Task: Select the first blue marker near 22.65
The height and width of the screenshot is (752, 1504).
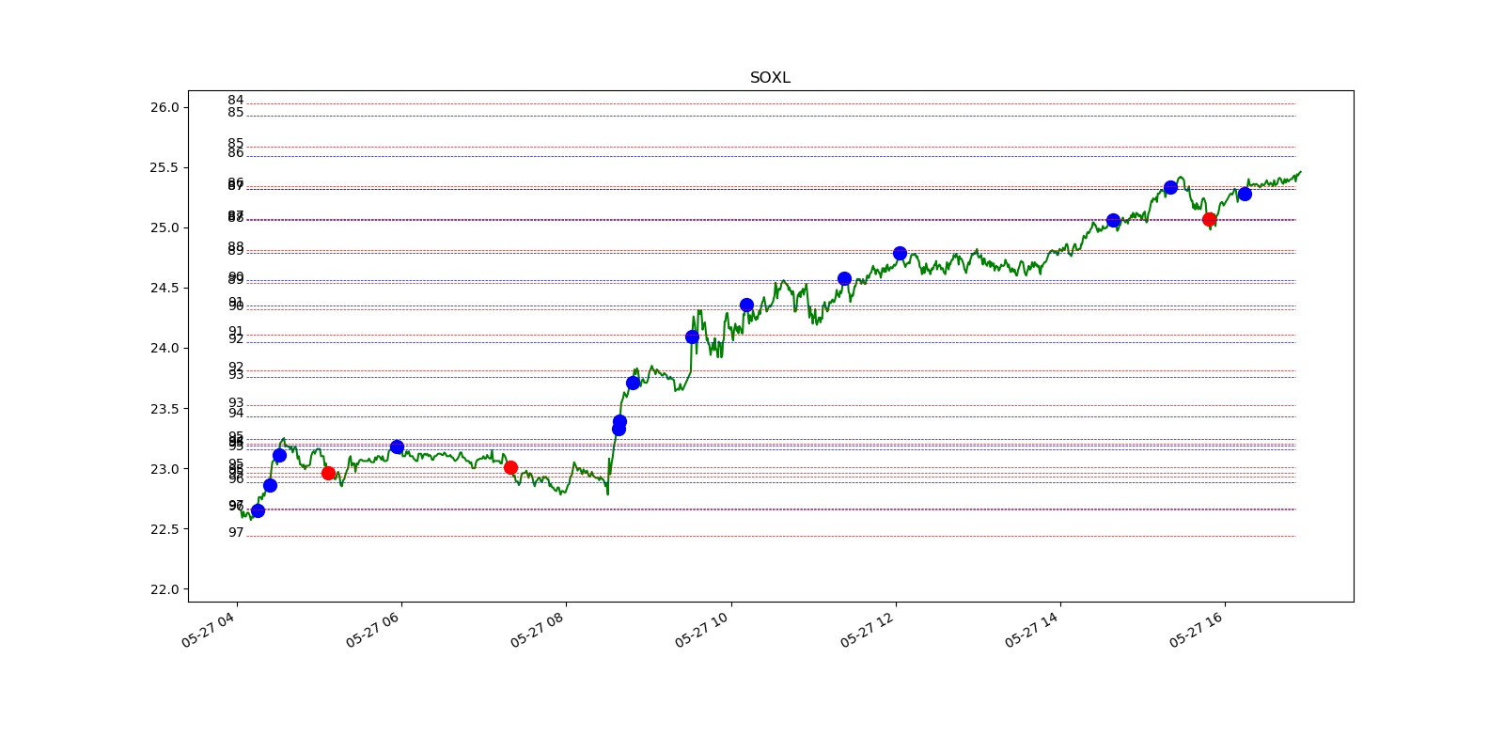Action: [258, 510]
